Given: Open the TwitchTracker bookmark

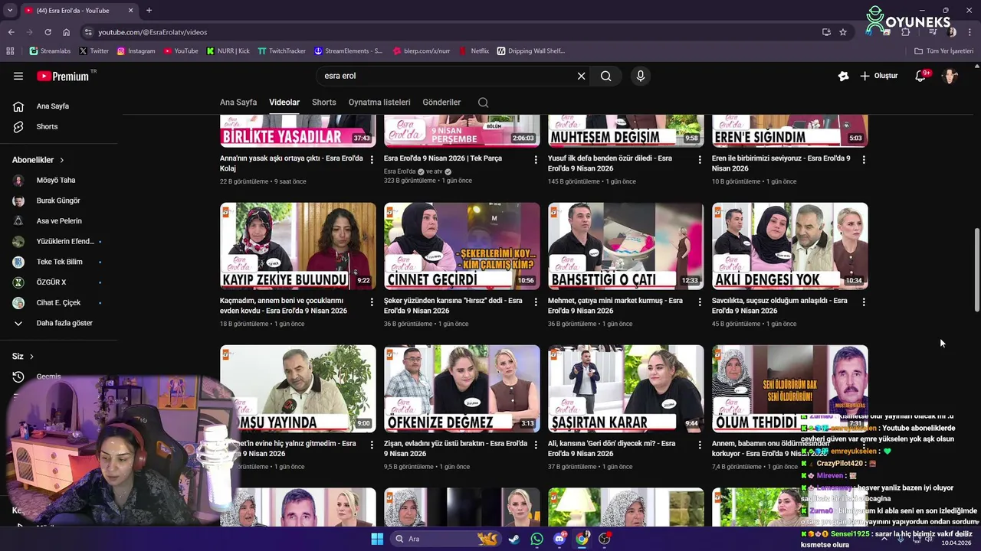Looking at the screenshot, I should coord(281,51).
